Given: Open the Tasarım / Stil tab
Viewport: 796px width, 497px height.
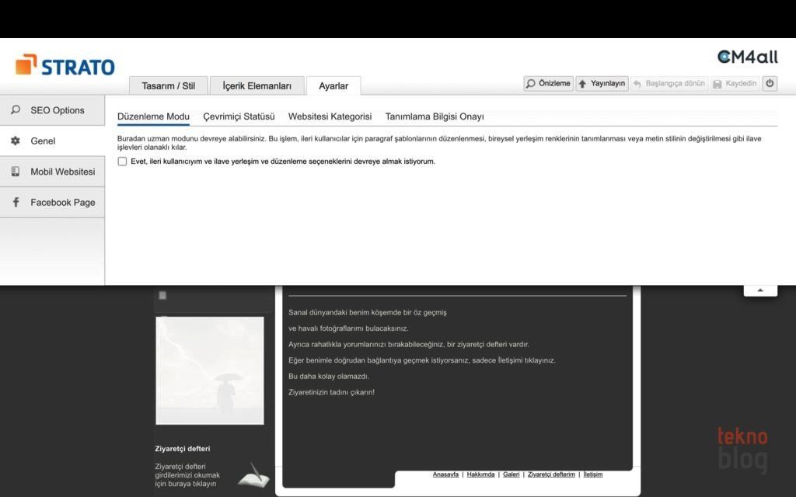Looking at the screenshot, I should [x=168, y=86].
